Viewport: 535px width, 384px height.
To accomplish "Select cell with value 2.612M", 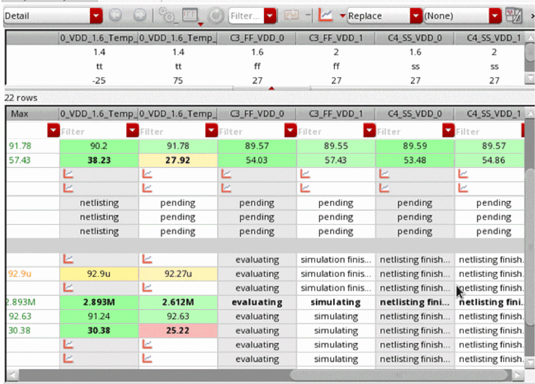I will [178, 302].
